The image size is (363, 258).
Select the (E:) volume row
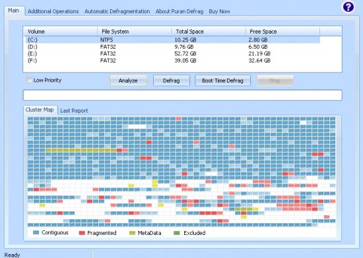173,53
